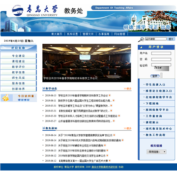Open the 2019-06-13 辅修专业招生计划 notice
This screenshot has height=177, width=177.
81,146
